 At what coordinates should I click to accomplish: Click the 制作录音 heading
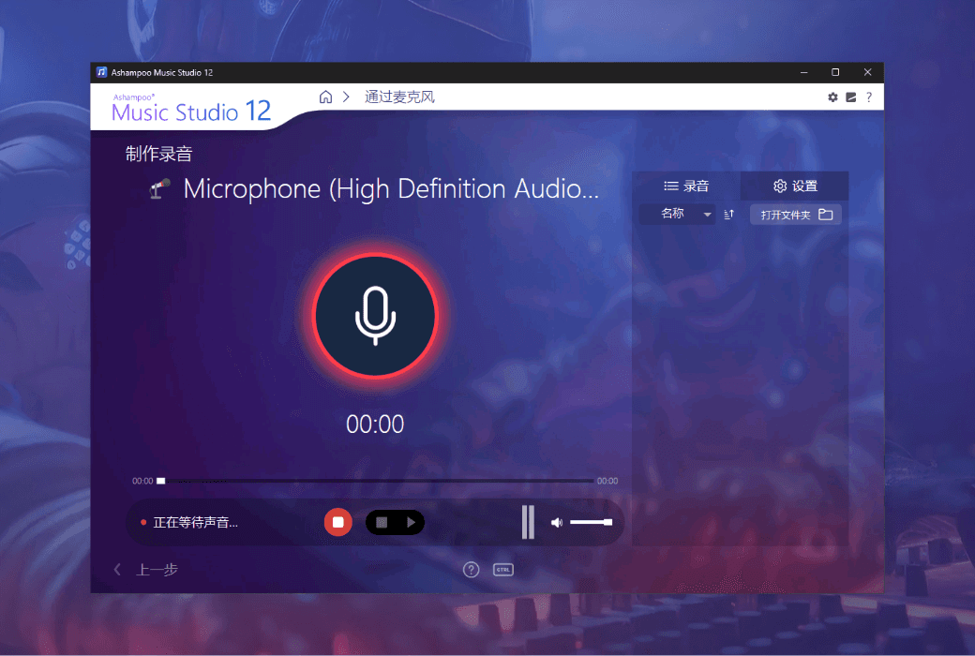159,154
